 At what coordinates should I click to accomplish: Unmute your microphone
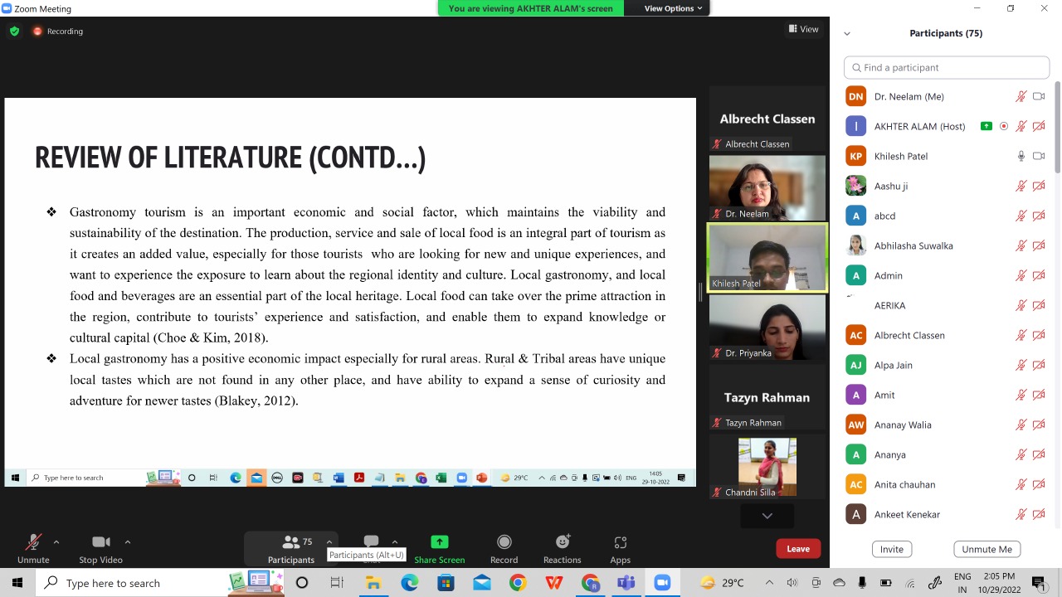tap(33, 542)
